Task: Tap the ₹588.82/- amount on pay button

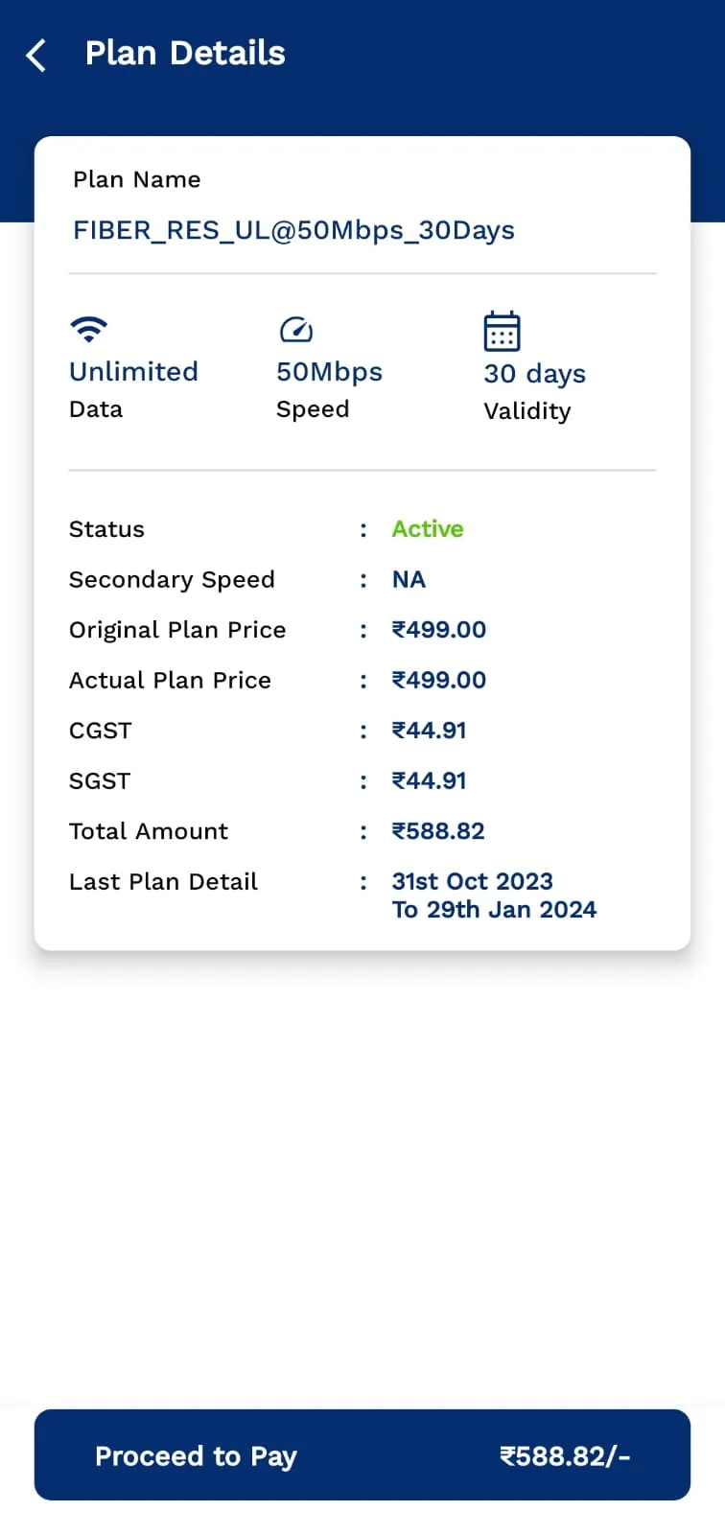Action: click(x=565, y=1456)
